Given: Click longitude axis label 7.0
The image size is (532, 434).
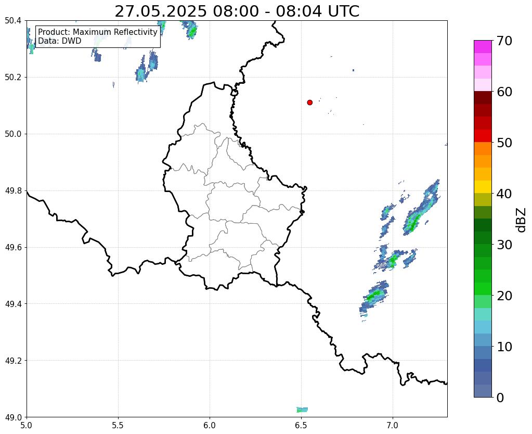Looking at the screenshot, I should coord(393,426).
